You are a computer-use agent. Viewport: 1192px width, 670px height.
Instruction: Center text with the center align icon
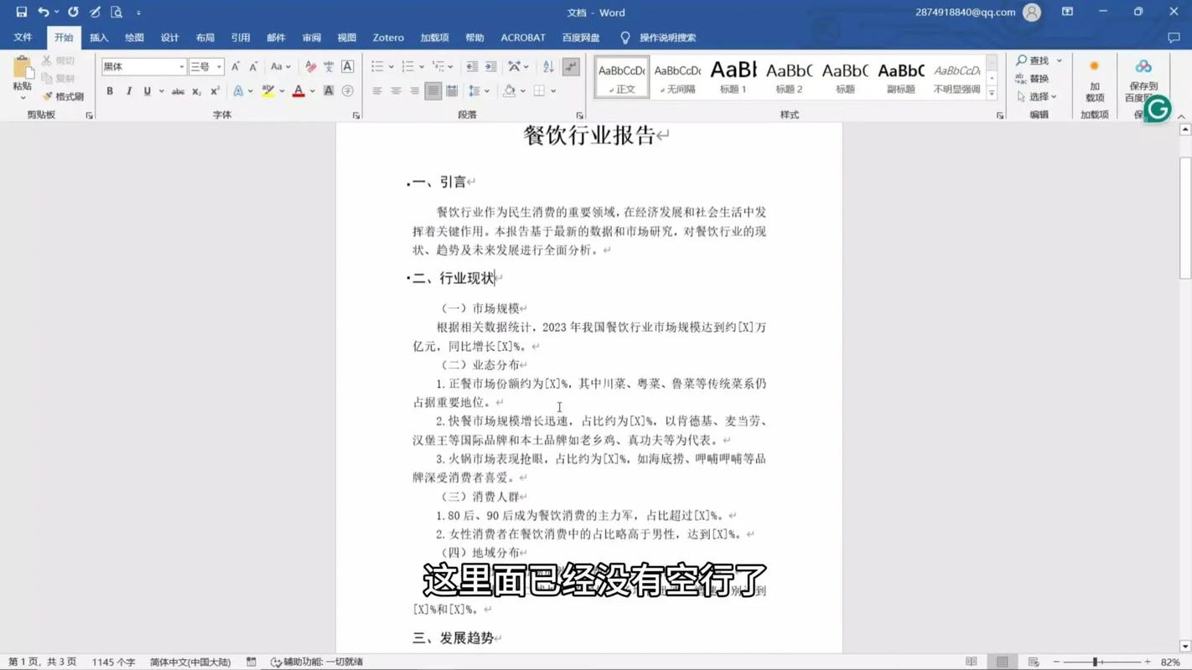pos(396,90)
